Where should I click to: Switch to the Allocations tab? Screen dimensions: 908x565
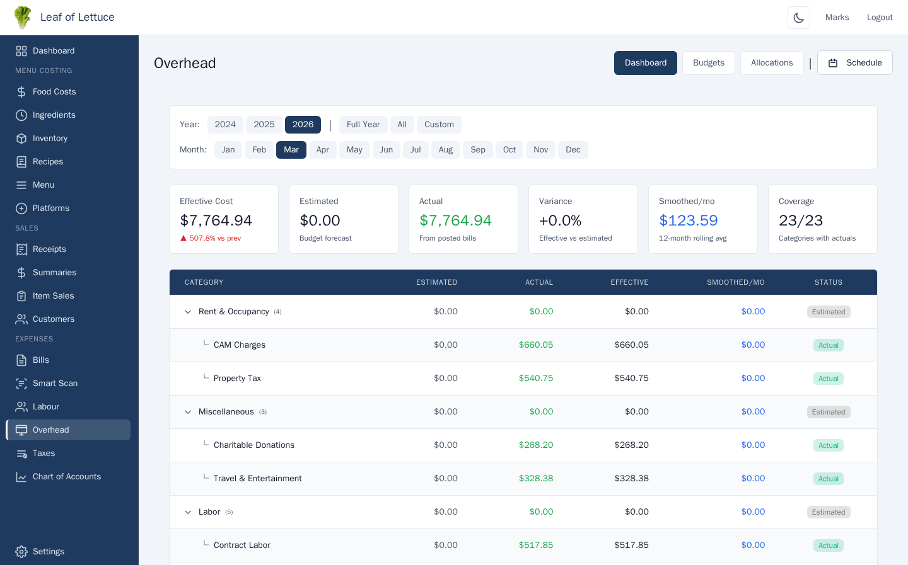tap(771, 63)
